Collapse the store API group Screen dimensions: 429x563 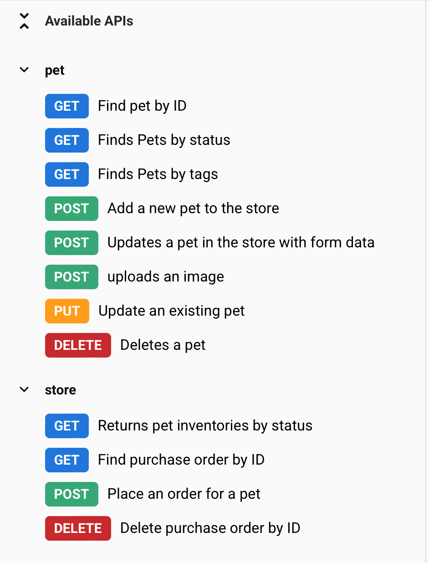24,389
